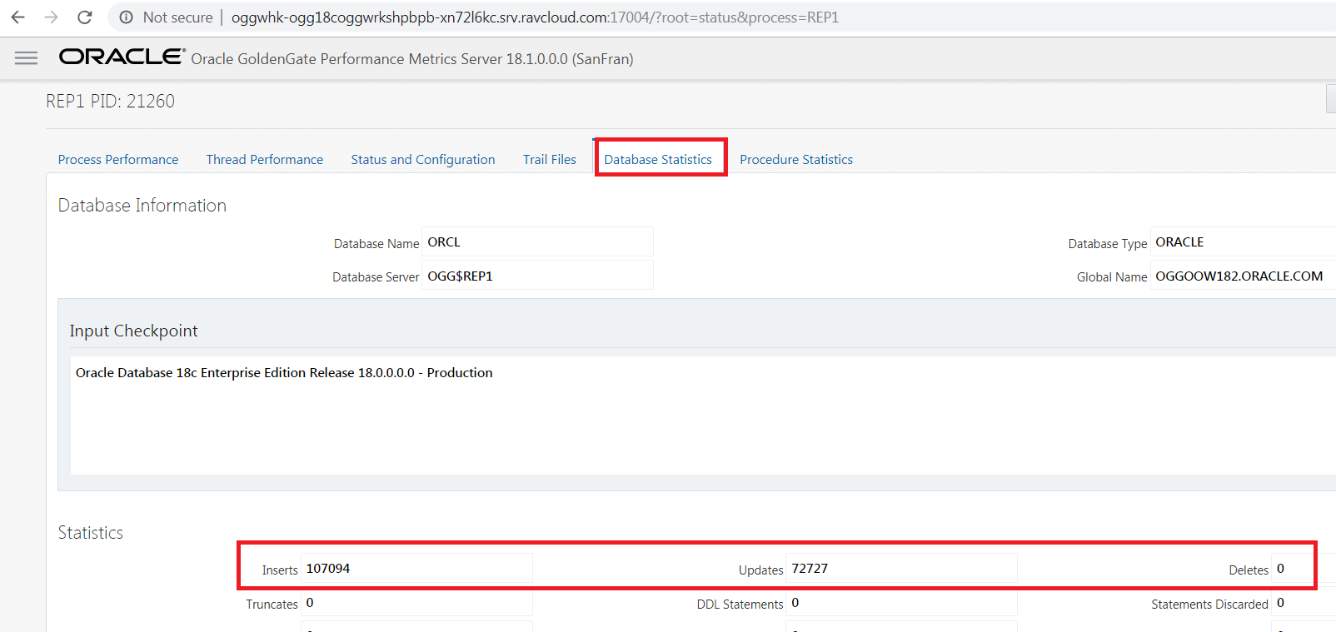Image resolution: width=1336 pixels, height=632 pixels.
Task: Click the Input Checkpoint text area
Action: click(x=703, y=416)
